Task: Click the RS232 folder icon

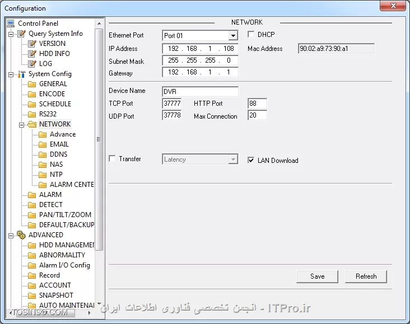Action: point(32,114)
